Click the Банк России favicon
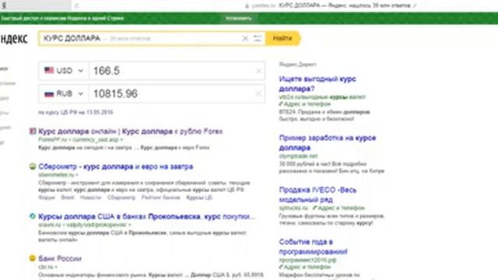The width and height of the screenshot is (498, 280). [33, 258]
